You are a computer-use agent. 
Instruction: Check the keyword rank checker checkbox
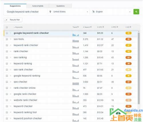click(x=7, y=45)
